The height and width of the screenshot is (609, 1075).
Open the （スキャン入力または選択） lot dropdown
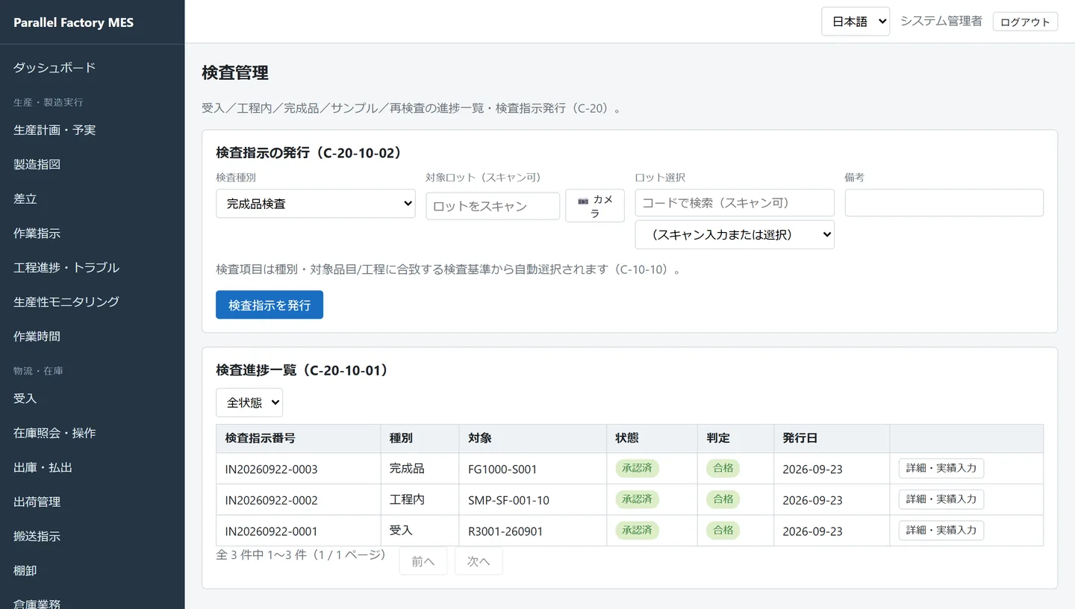pos(735,234)
